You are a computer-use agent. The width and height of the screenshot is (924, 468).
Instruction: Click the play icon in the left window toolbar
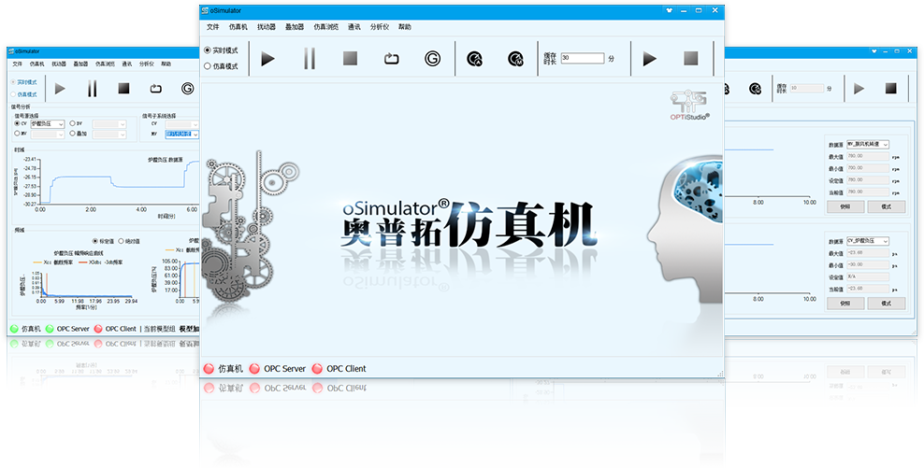click(x=60, y=89)
